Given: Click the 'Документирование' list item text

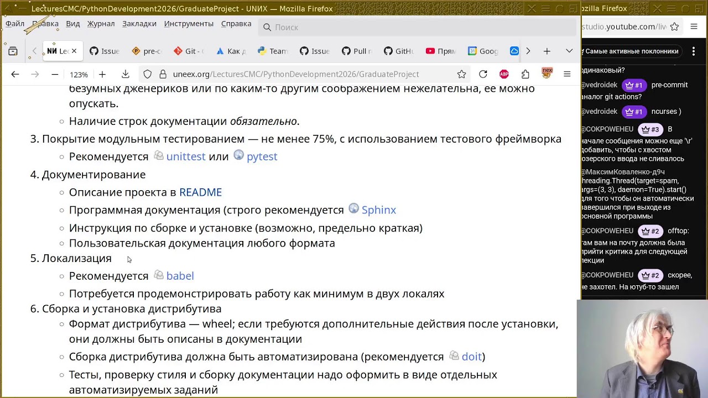Looking at the screenshot, I should pos(94,174).
